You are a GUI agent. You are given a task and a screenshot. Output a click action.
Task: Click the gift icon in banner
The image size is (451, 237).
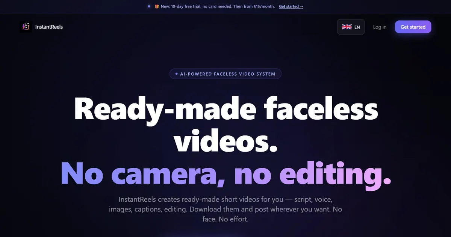pos(157,6)
